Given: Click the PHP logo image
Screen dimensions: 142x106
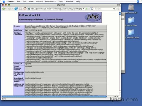Looking at the screenshot, I should tap(93, 17).
